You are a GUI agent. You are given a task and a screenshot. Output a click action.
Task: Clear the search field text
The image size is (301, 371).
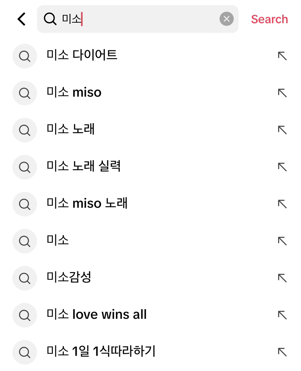click(x=226, y=19)
